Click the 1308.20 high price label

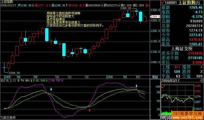[x=126, y=8]
